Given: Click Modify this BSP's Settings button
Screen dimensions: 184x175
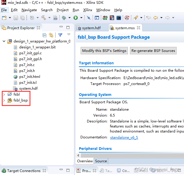Looking at the screenshot, I should (104, 51).
